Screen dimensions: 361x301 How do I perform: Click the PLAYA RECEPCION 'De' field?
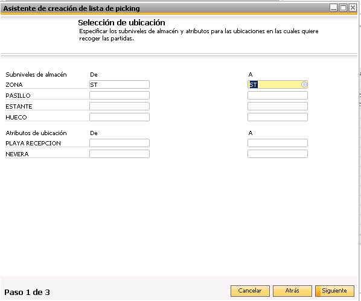tap(120, 143)
